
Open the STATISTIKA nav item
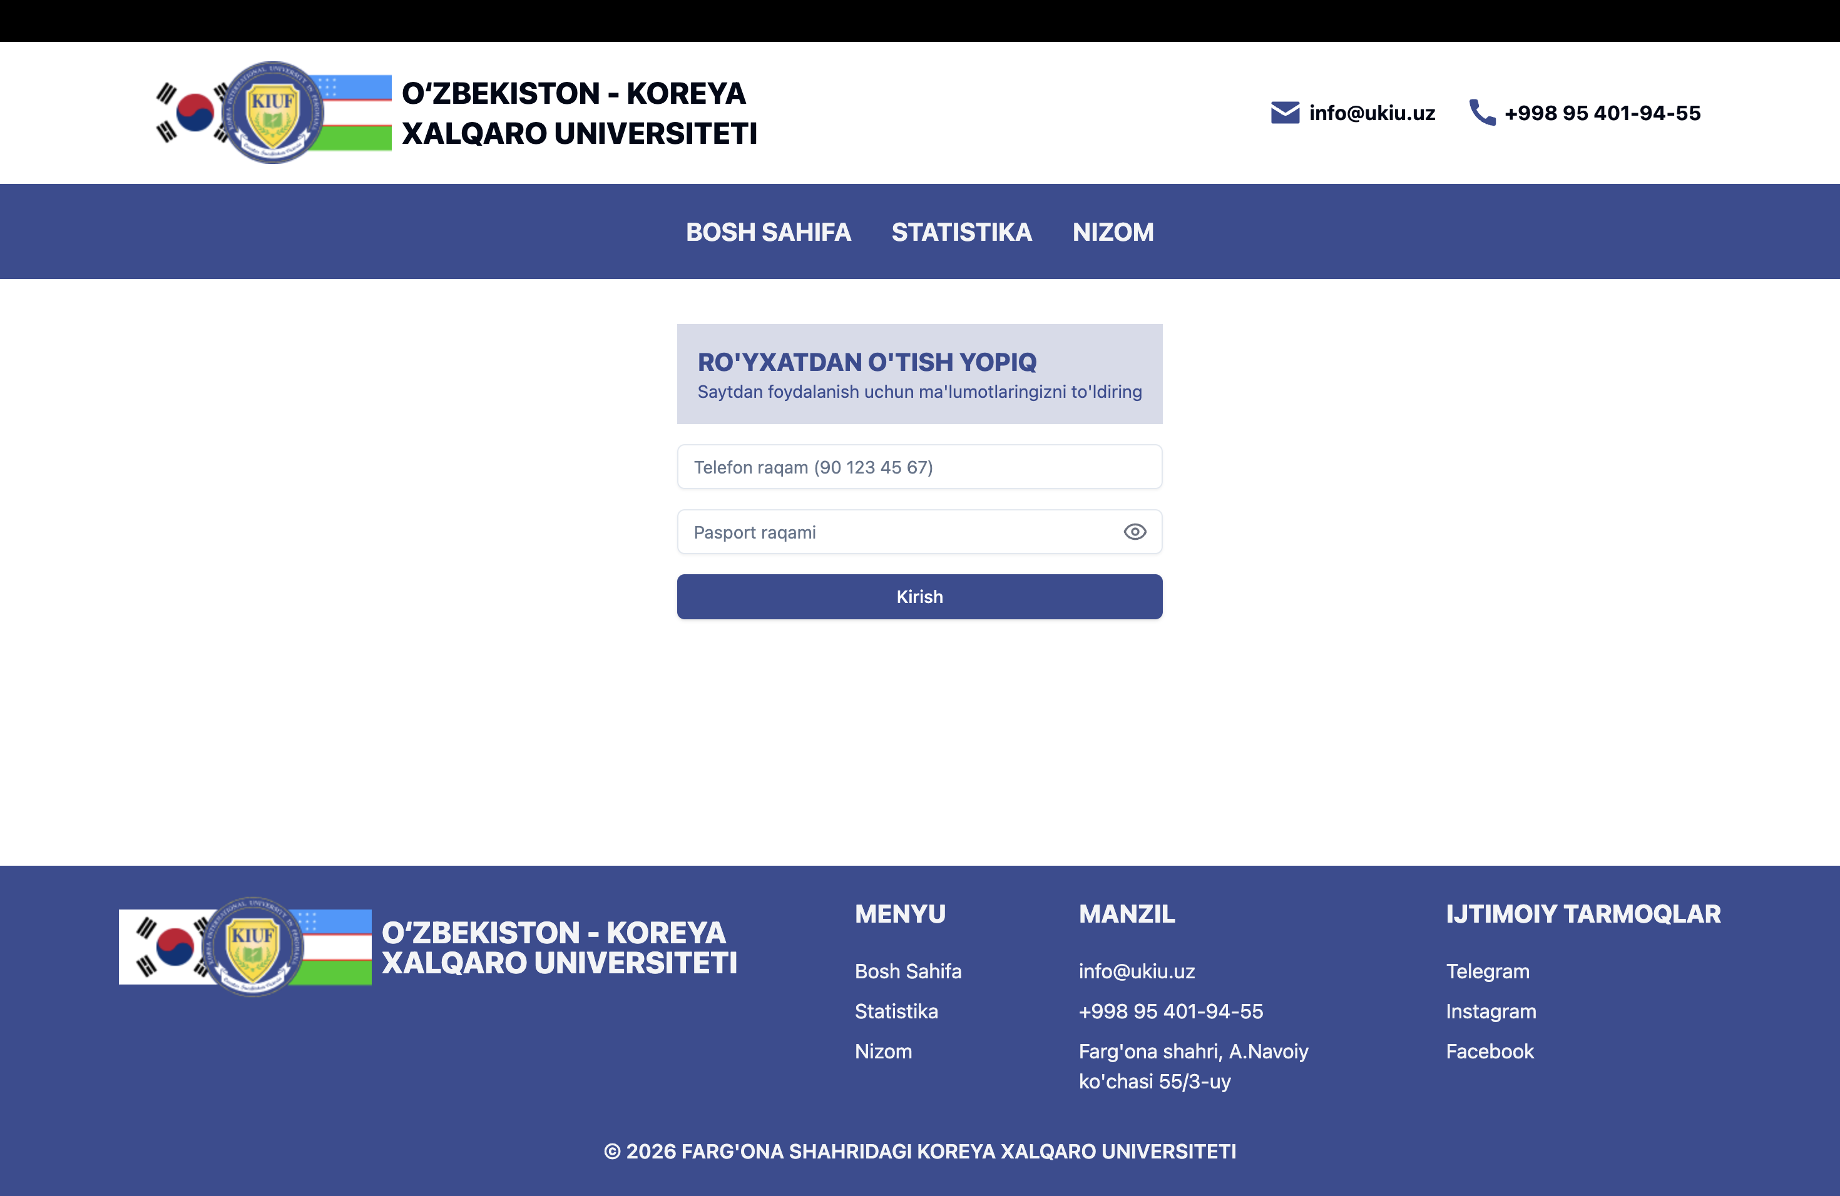pyautogui.click(x=961, y=232)
